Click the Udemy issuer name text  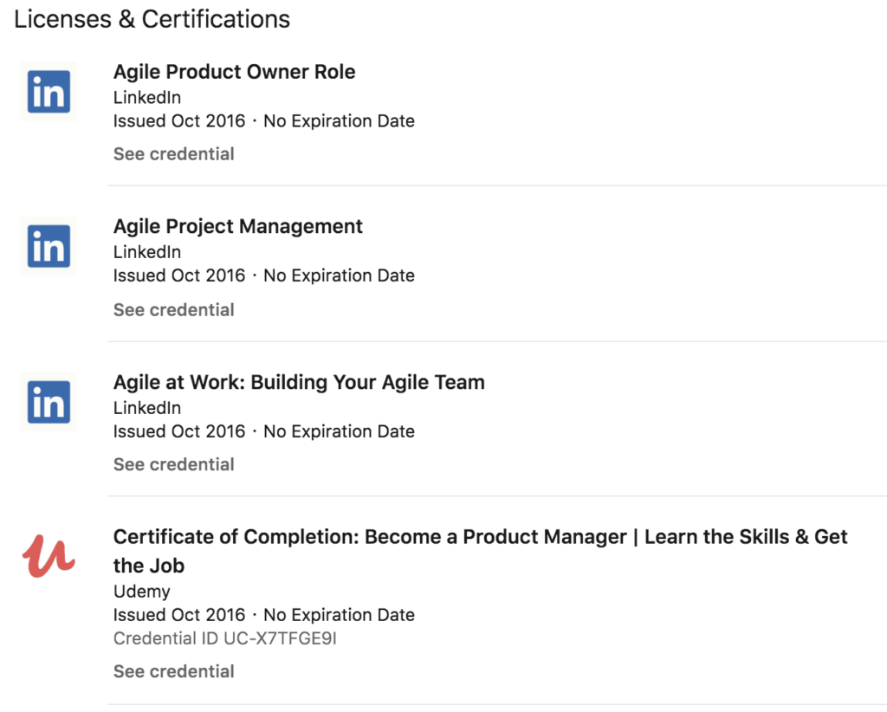pyautogui.click(x=141, y=592)
